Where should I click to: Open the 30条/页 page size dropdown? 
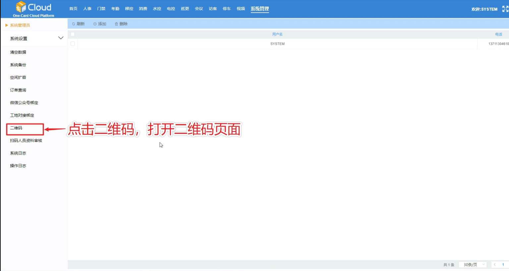[473, 265]
